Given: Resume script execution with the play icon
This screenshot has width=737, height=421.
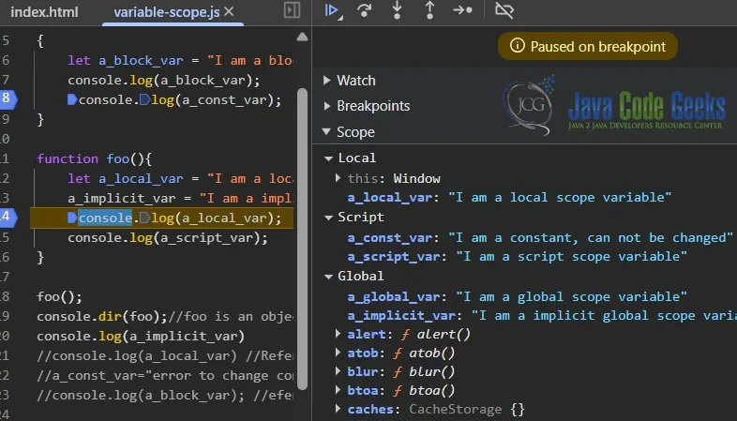Looking at the screenshot, I should tap(333, 10).
